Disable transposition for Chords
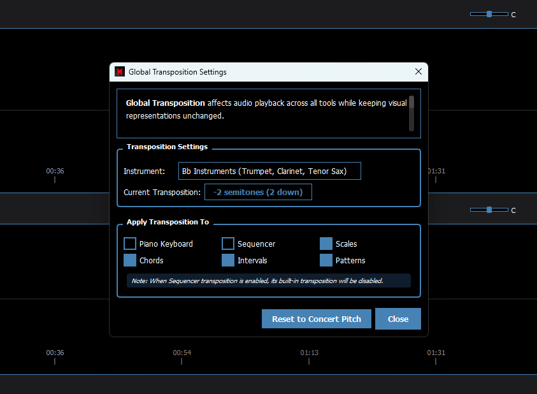Screen dimensions: 537x394 (130, 260)
